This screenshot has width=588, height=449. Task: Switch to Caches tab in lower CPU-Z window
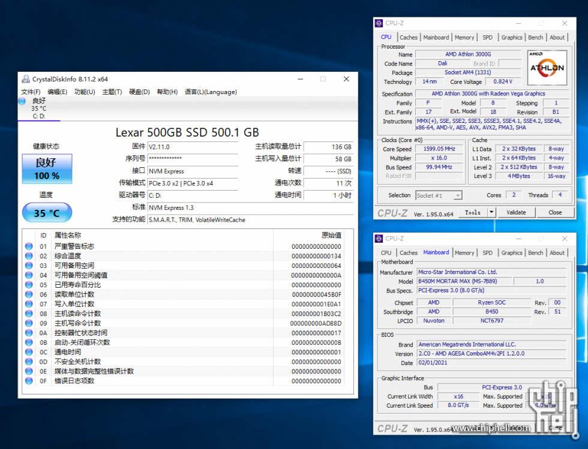409,253
